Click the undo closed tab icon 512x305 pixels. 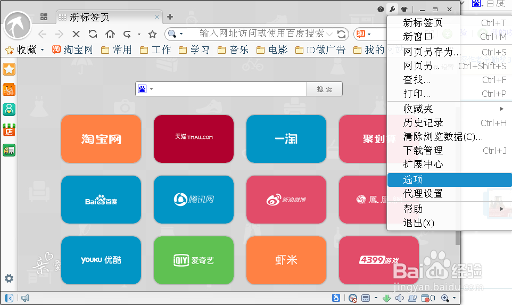[127, 34]
